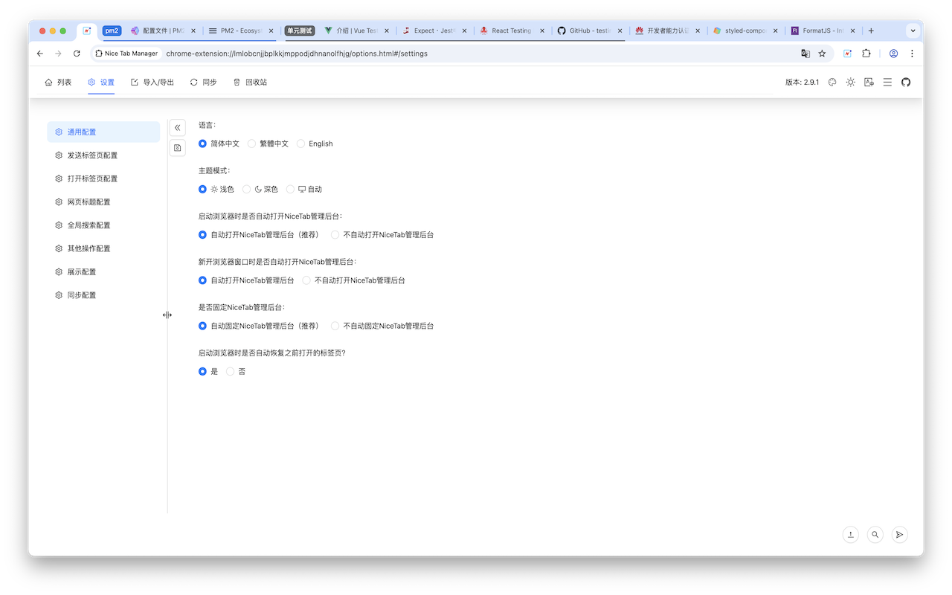Switch to React Testing browser tab
This screenshot has height=595, width=952.
point(512,30)
